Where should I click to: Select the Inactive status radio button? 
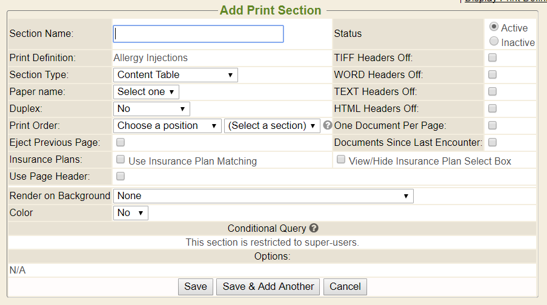click(x=494, y=42)
